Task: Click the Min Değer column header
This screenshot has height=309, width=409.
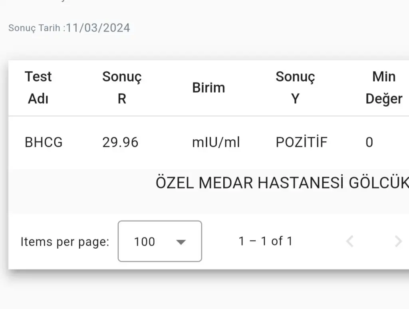Action: (x=384, y=87)
